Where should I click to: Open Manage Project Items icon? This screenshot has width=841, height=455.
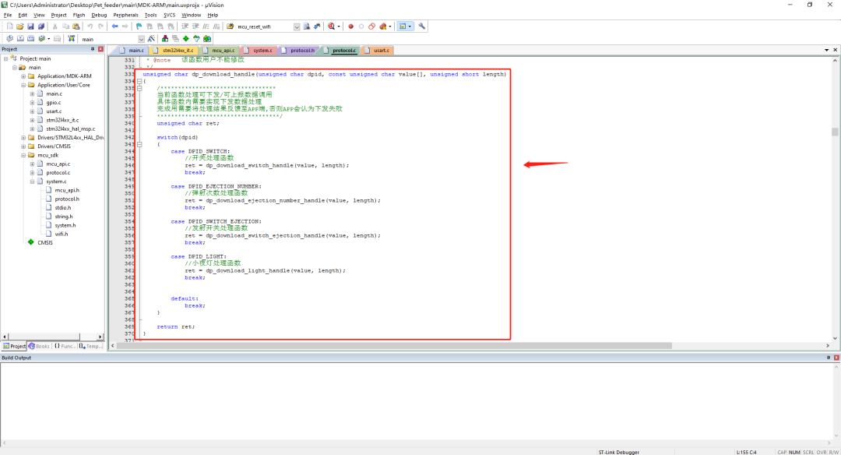[164, 39]
